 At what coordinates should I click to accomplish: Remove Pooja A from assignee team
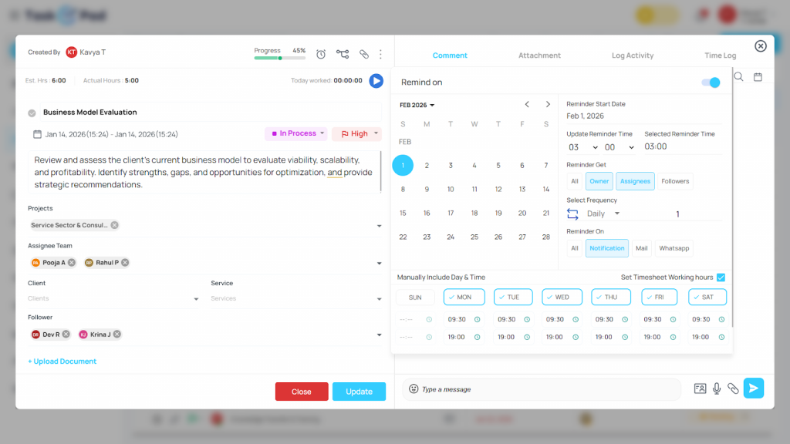(x=72, y=263)
